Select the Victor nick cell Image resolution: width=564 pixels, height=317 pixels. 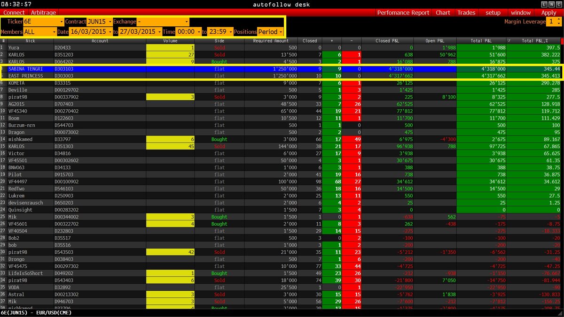[x=30, y=153]
